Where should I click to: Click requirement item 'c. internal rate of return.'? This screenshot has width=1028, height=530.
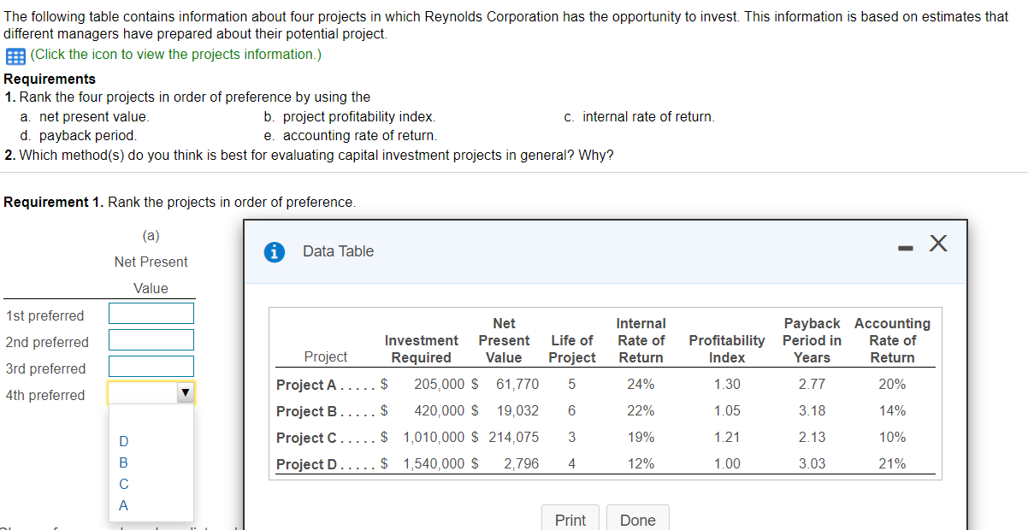[x=640, y=116]
